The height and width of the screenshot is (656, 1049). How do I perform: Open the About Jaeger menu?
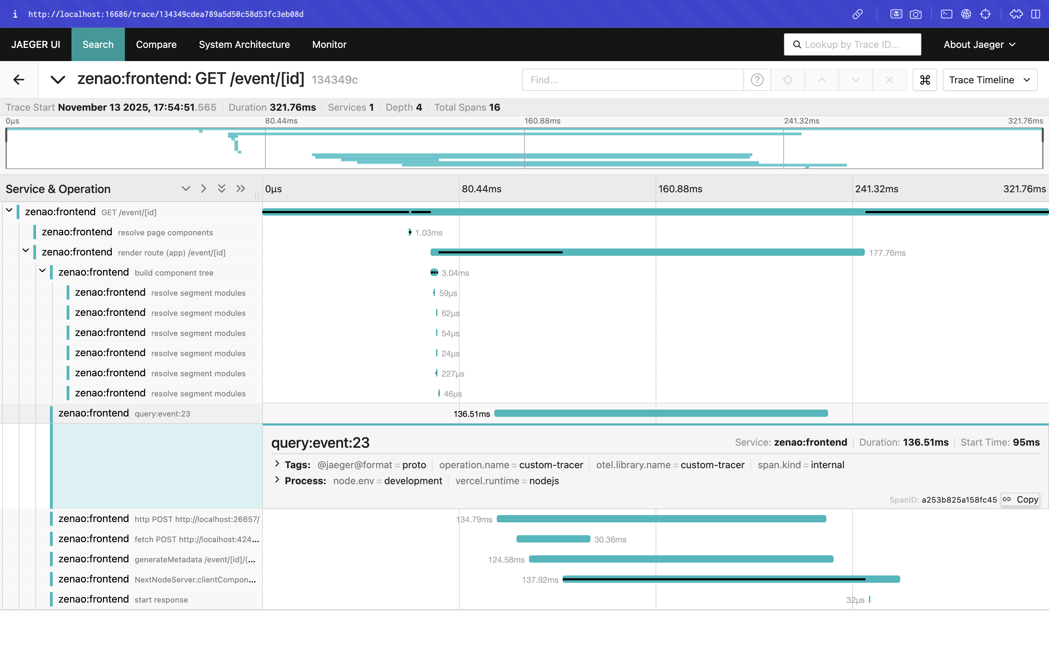coord(979,44)
